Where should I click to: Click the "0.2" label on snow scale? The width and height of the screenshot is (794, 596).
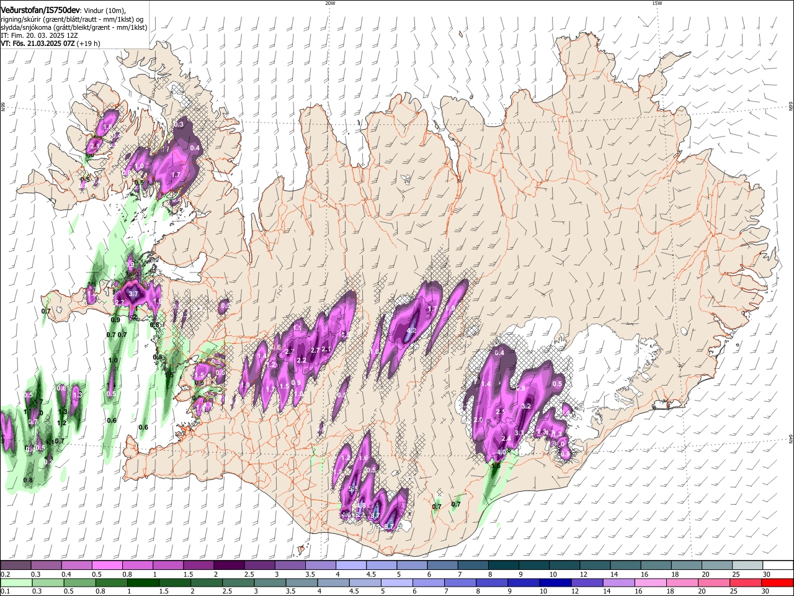click(5, 574)
